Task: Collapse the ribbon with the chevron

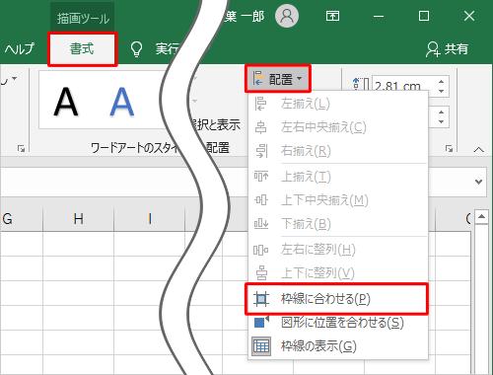Action: tap(478, 150)
